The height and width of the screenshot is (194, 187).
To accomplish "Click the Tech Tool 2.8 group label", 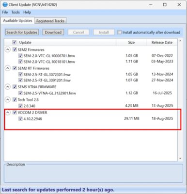I will tap(28, 100).
